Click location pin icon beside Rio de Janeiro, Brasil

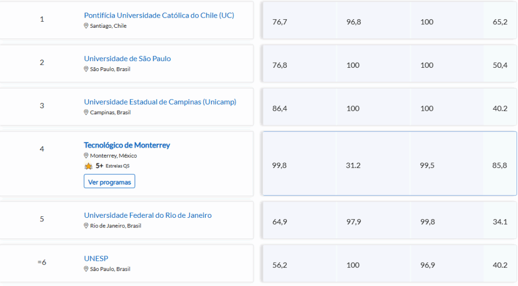tap(86, 226)
